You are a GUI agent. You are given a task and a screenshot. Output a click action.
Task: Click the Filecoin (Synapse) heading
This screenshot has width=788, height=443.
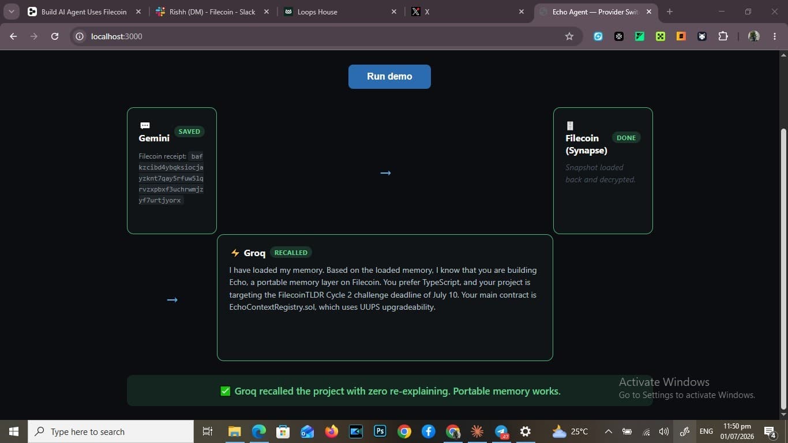click(x=586, y=144)
